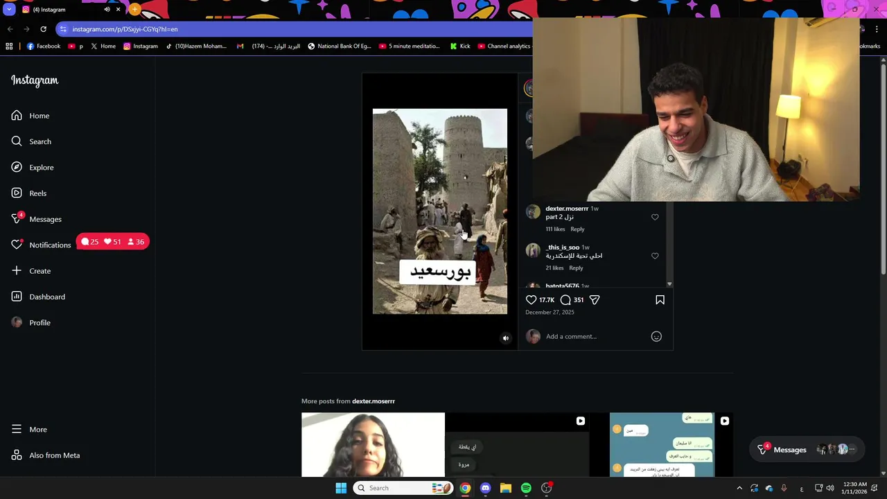Like the _this_is_soo comment
This screenshot has height=499, width=887.
pyautogui.click(x=655, y=256)
